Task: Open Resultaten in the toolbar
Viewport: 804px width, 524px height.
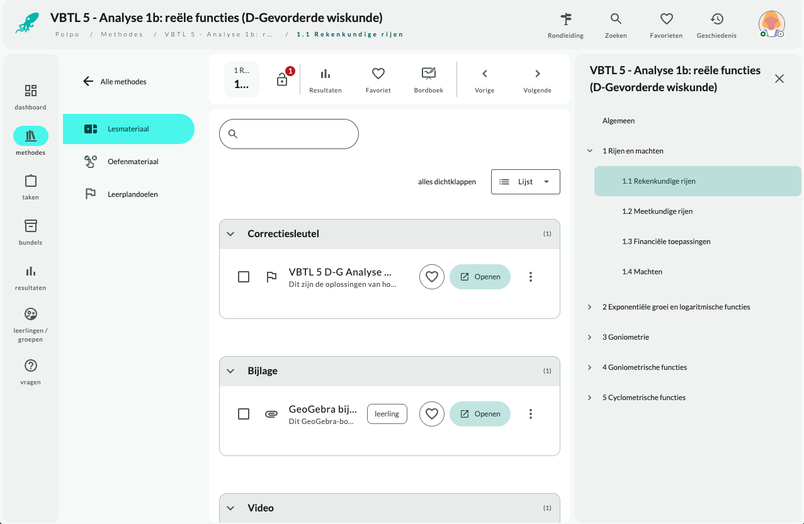Action: click(x=326, y=80)
